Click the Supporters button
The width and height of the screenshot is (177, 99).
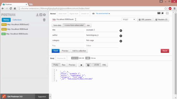42,97
